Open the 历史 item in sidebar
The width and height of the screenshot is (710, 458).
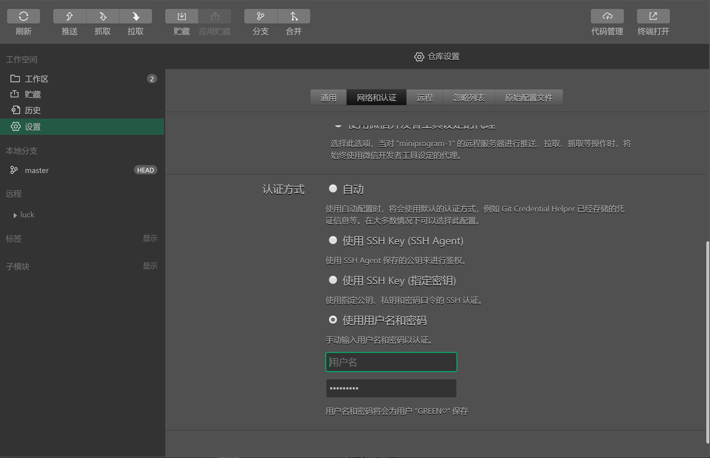[32, 110]
